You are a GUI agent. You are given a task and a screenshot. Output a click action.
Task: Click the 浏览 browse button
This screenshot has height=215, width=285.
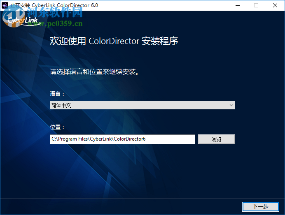(x=217, y=139)
